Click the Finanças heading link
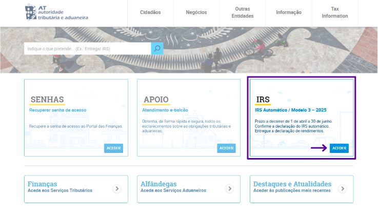378x216 pixels. coord(42,184)
